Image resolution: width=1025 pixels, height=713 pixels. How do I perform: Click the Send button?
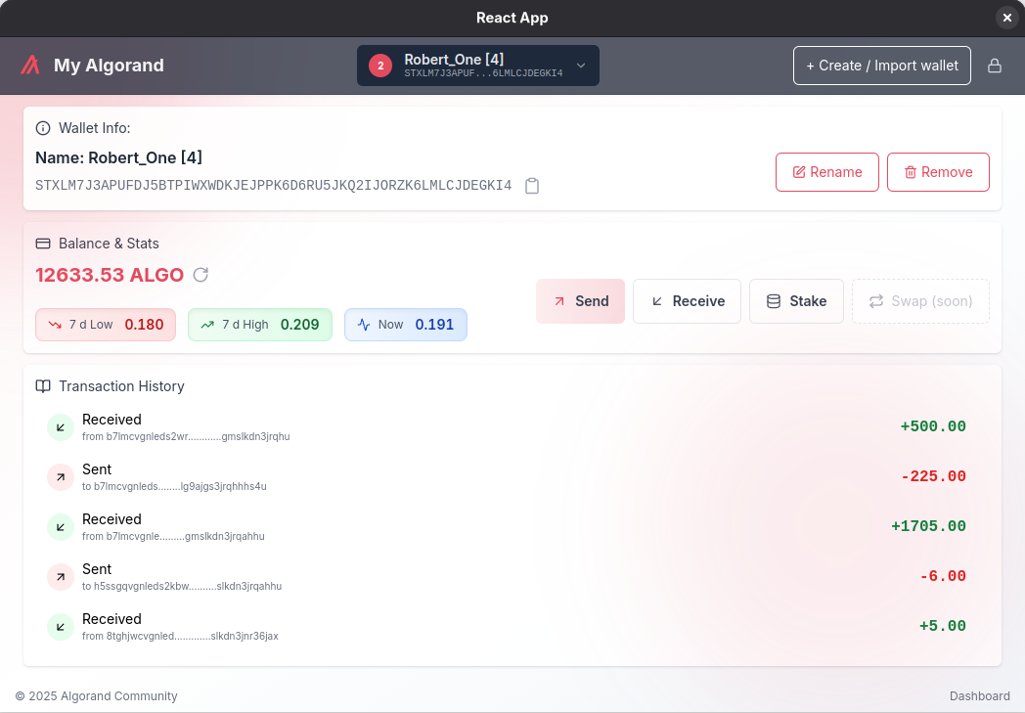tap(581, 301)
